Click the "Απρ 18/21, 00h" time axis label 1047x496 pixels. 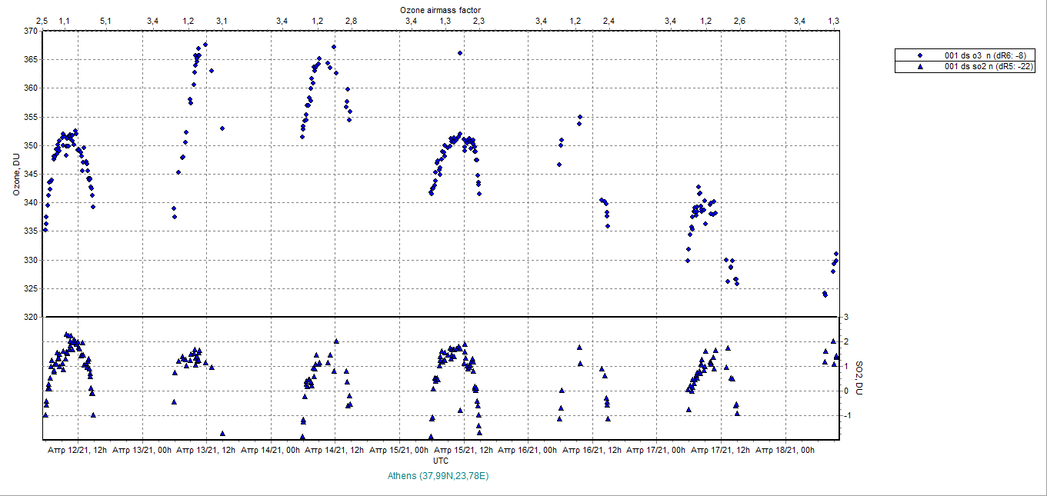tap(785, 450)
